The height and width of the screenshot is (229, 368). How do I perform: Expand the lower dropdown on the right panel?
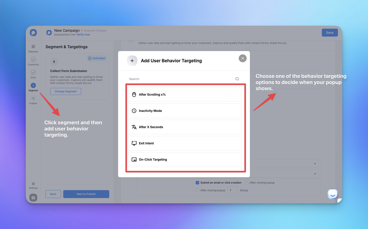pyautogui.click(x=315, y=174)
